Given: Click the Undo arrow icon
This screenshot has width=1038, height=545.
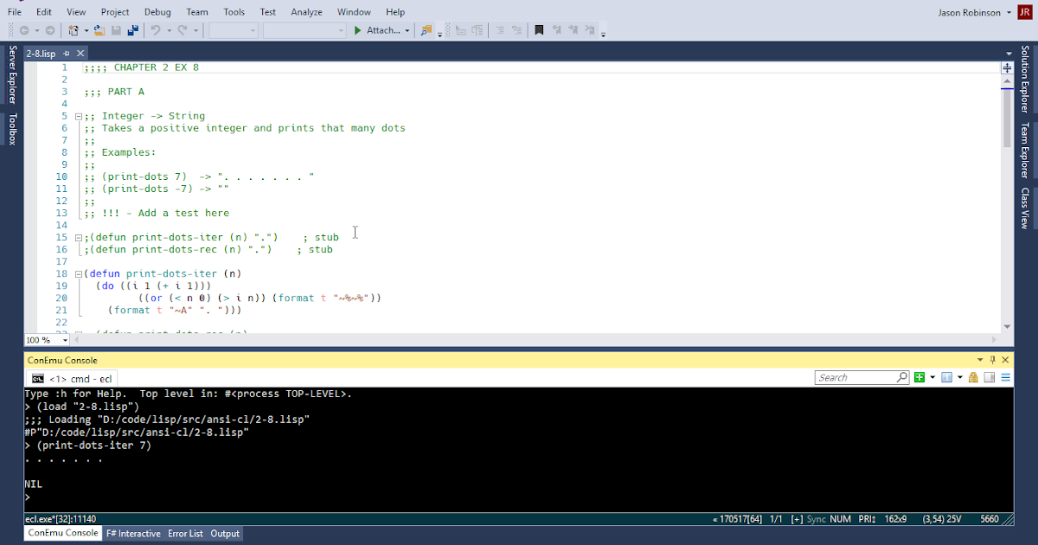Looking at the screenshot, I should pyautogui.click(x=155, y=30).
